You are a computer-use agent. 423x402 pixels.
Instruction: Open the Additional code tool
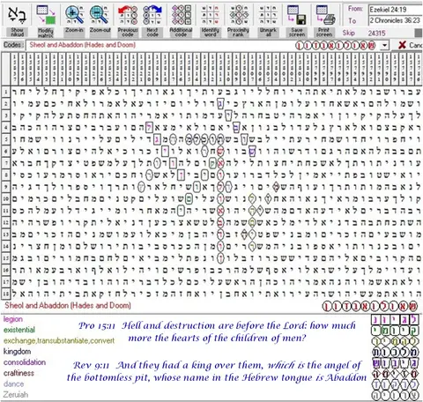pos(181,20)
